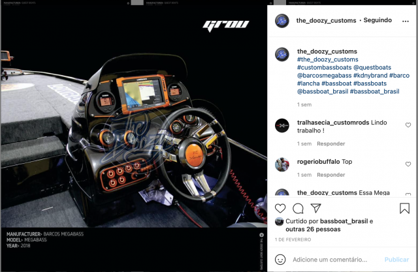The width and height of the screenshot is (418, 272).
Task: Open tralhasecia_customrods avatar
Action: 281,125
